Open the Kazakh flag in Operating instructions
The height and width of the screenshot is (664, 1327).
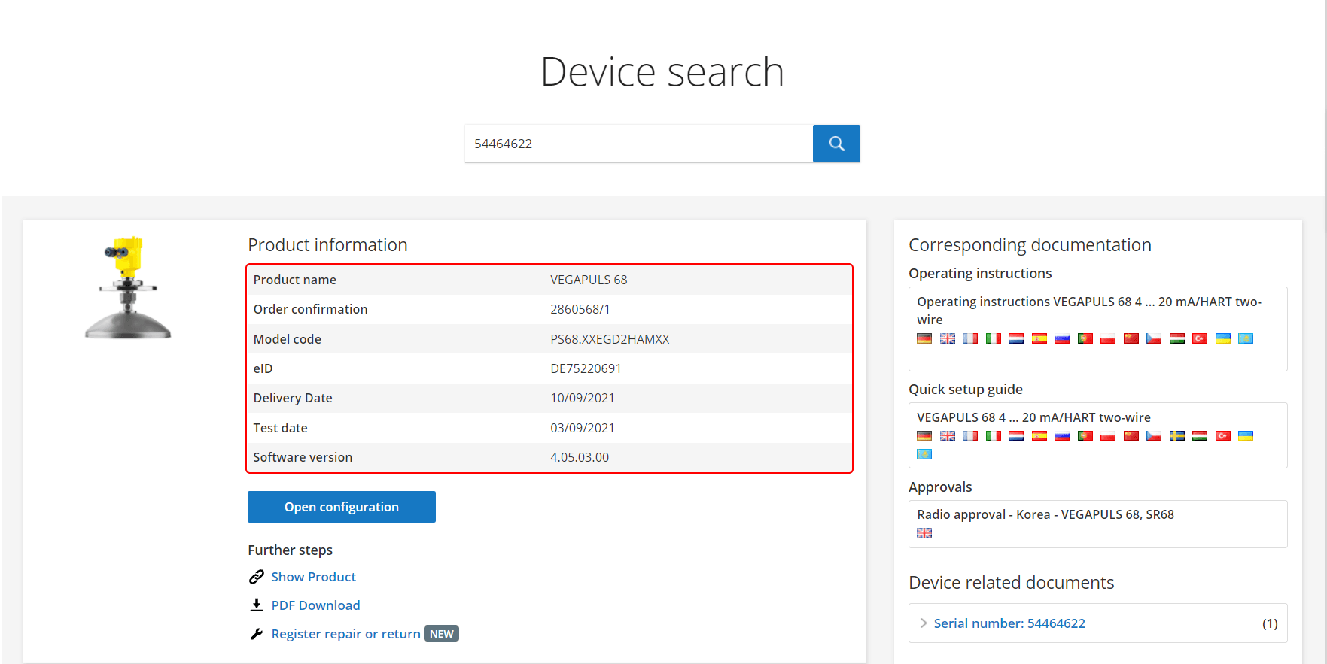(x=1246, y=338)
